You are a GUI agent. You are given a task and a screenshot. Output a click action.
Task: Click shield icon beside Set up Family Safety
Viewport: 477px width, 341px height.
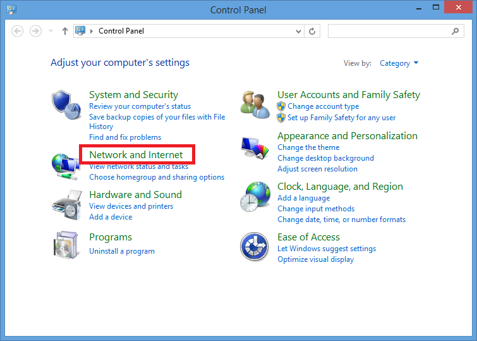[x=281, y=118]
